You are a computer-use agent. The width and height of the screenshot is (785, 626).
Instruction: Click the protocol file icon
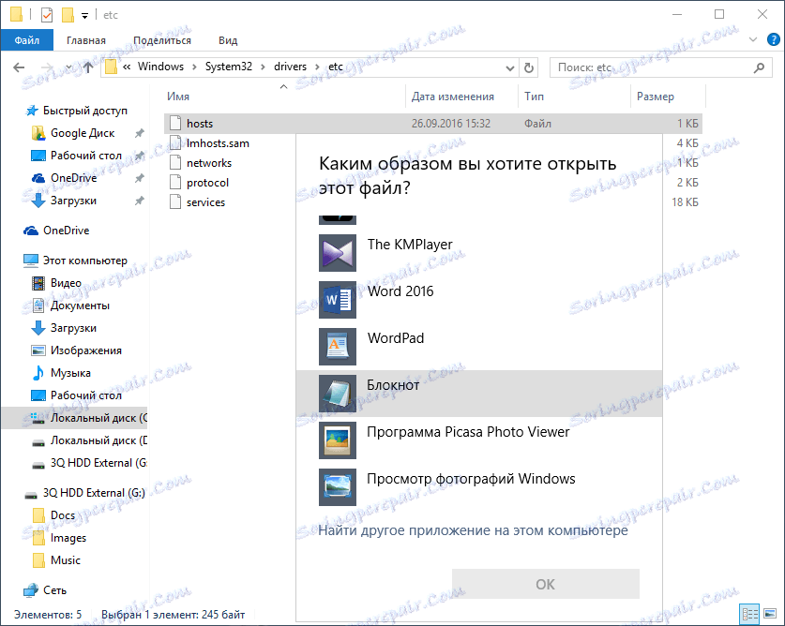click(x=175, y=182)
